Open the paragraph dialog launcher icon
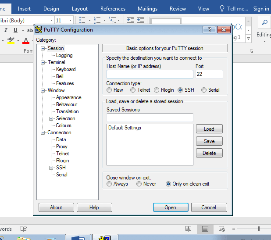Screen dimensions: 271x240 251,51
